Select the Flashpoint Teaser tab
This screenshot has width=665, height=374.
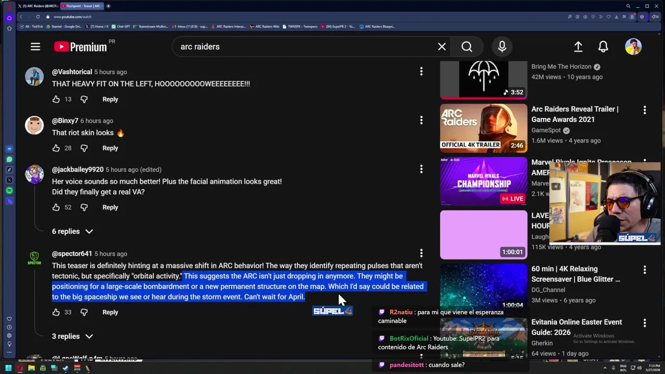pyautogui.click(x=82, y=6)
